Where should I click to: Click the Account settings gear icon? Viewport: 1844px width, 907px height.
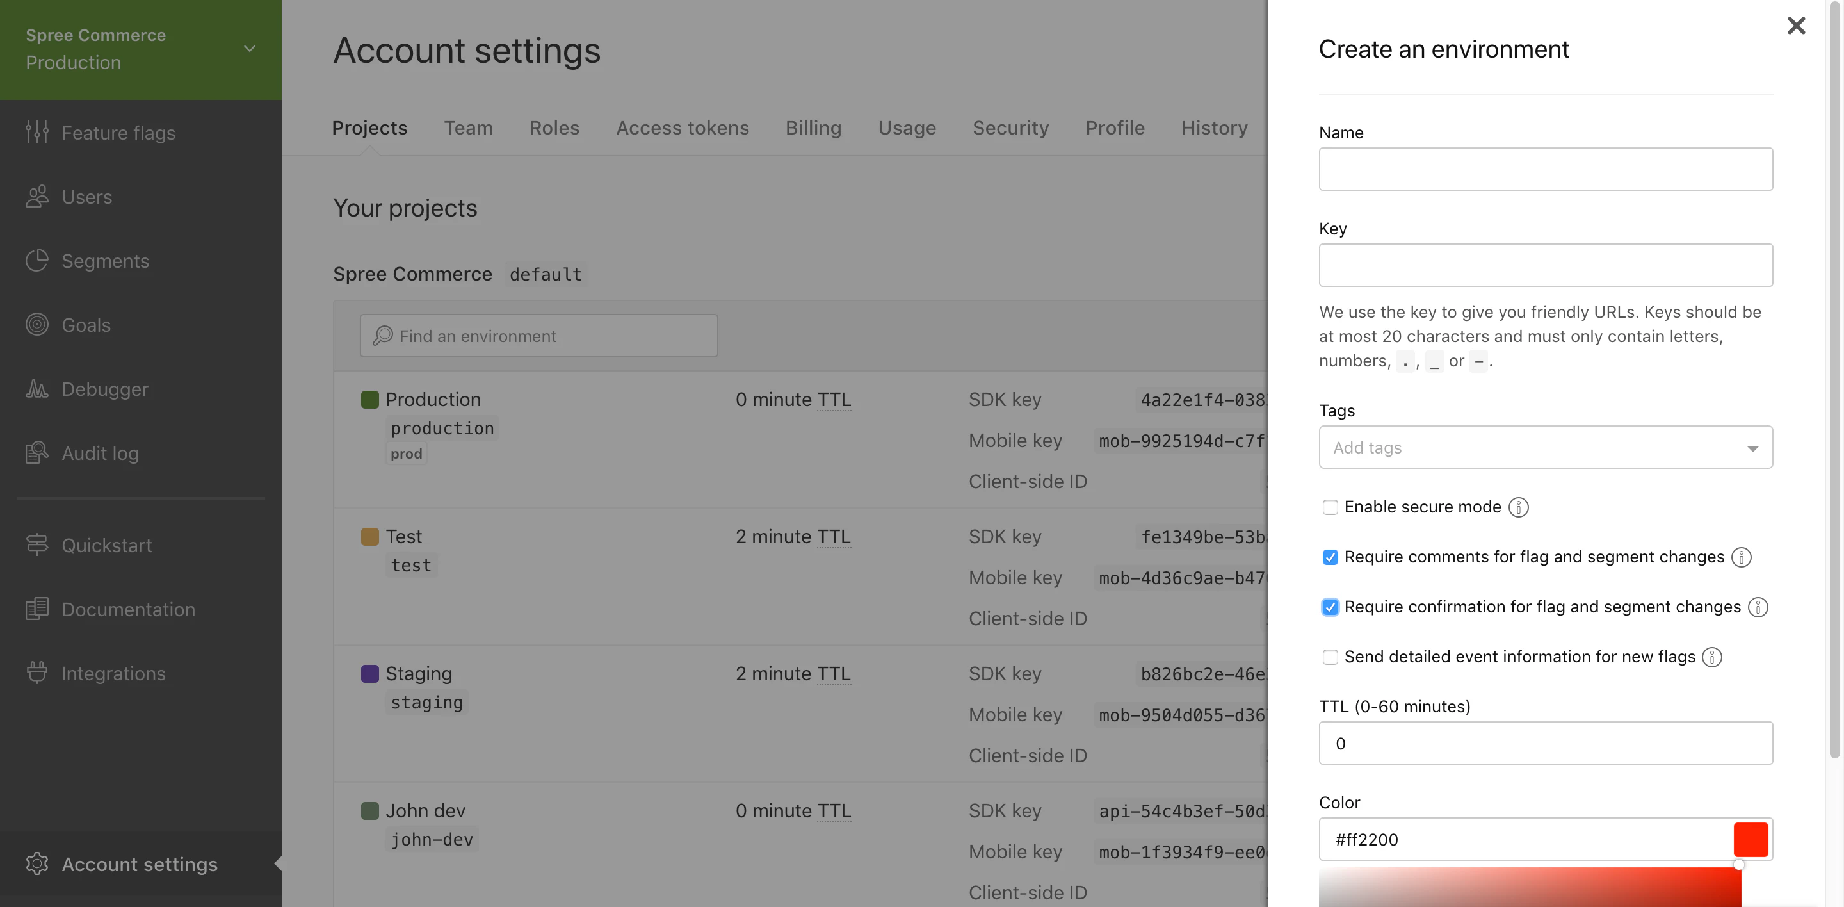click(37, 863)
